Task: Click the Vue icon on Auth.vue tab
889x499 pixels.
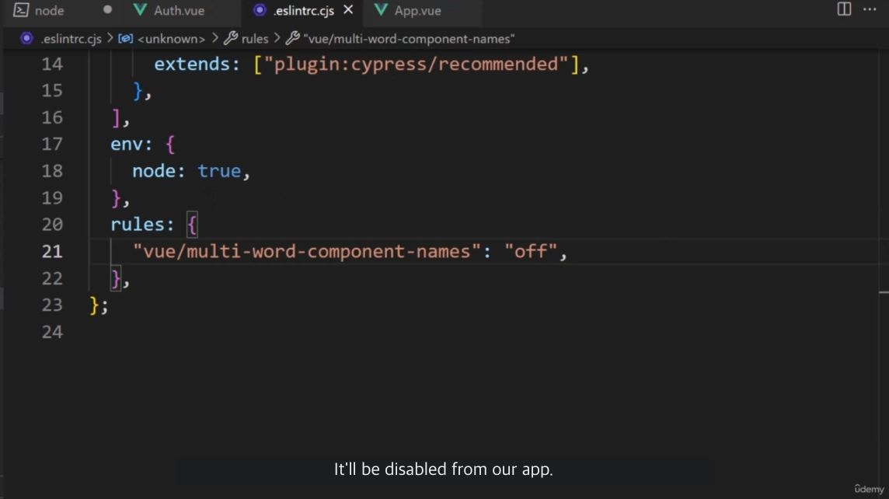Action: click(x=139, y=9)
